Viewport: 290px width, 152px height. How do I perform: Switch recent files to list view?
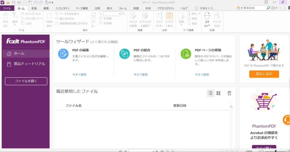tap(211, 93)
